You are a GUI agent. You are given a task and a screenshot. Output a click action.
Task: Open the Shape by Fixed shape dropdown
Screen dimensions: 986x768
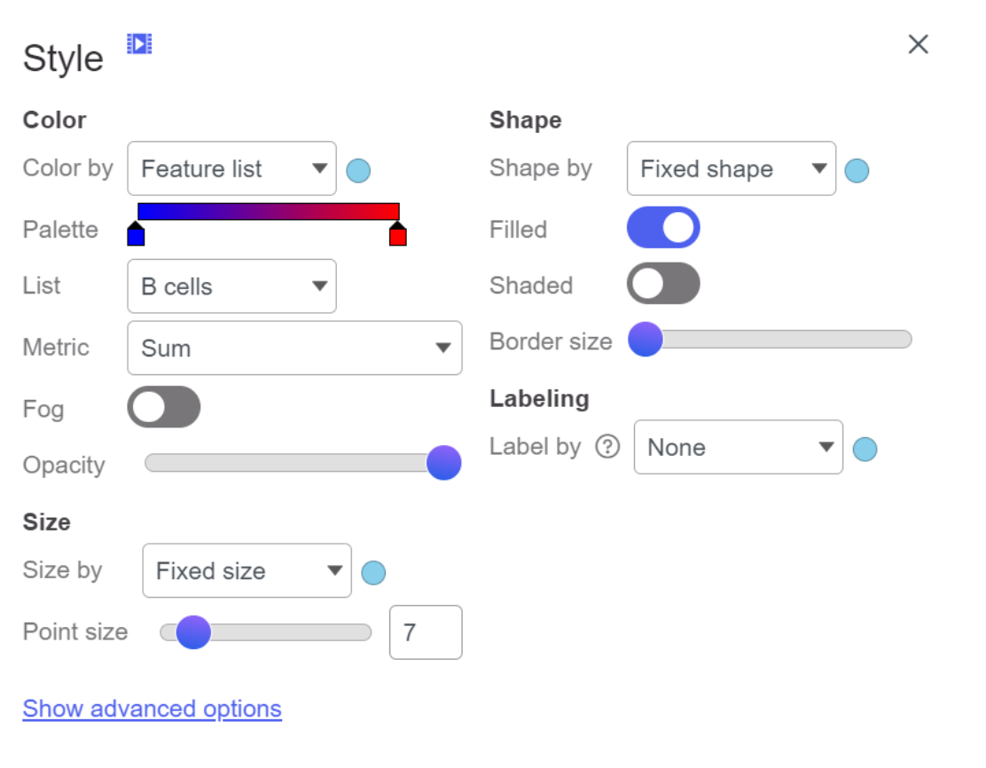(732, 168)
